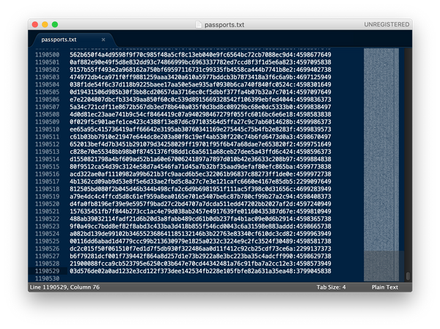Click line number 1190526

(47, 249)
